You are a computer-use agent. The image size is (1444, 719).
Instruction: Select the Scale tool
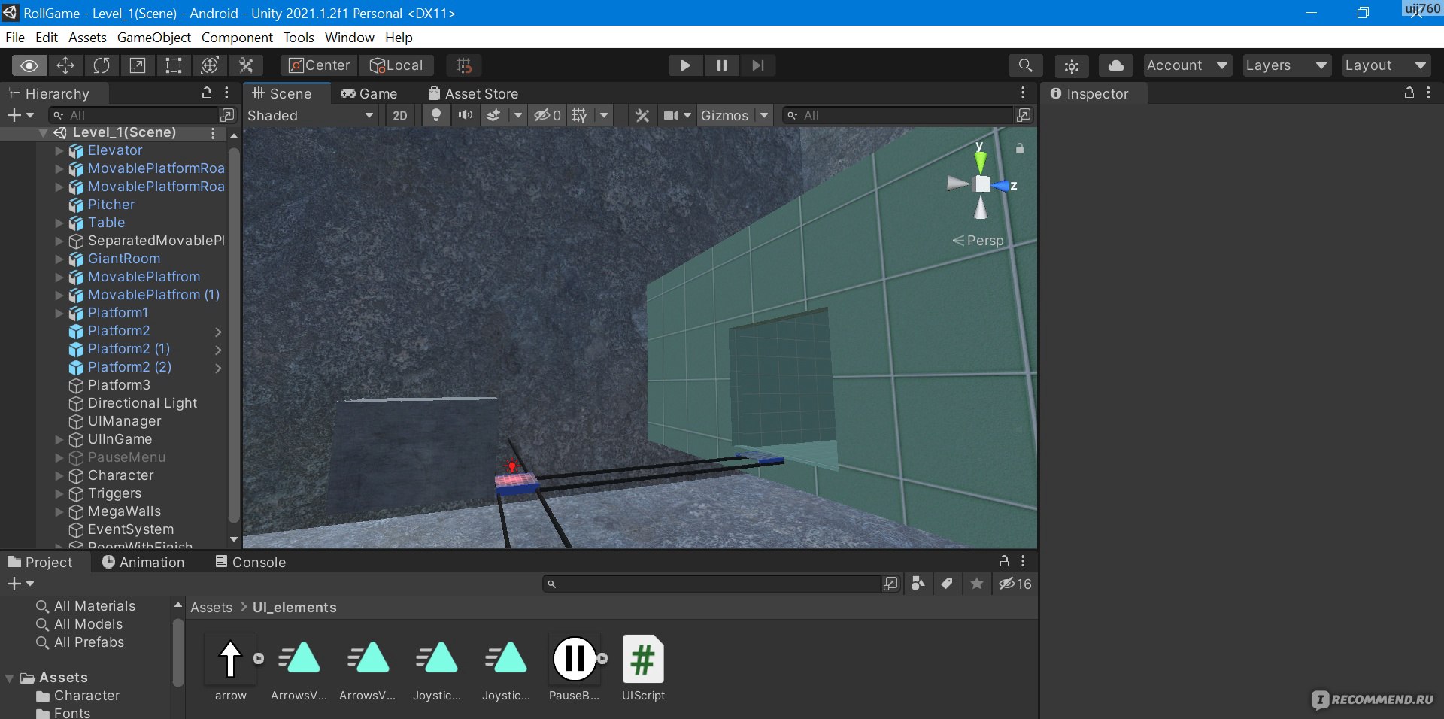138,65
